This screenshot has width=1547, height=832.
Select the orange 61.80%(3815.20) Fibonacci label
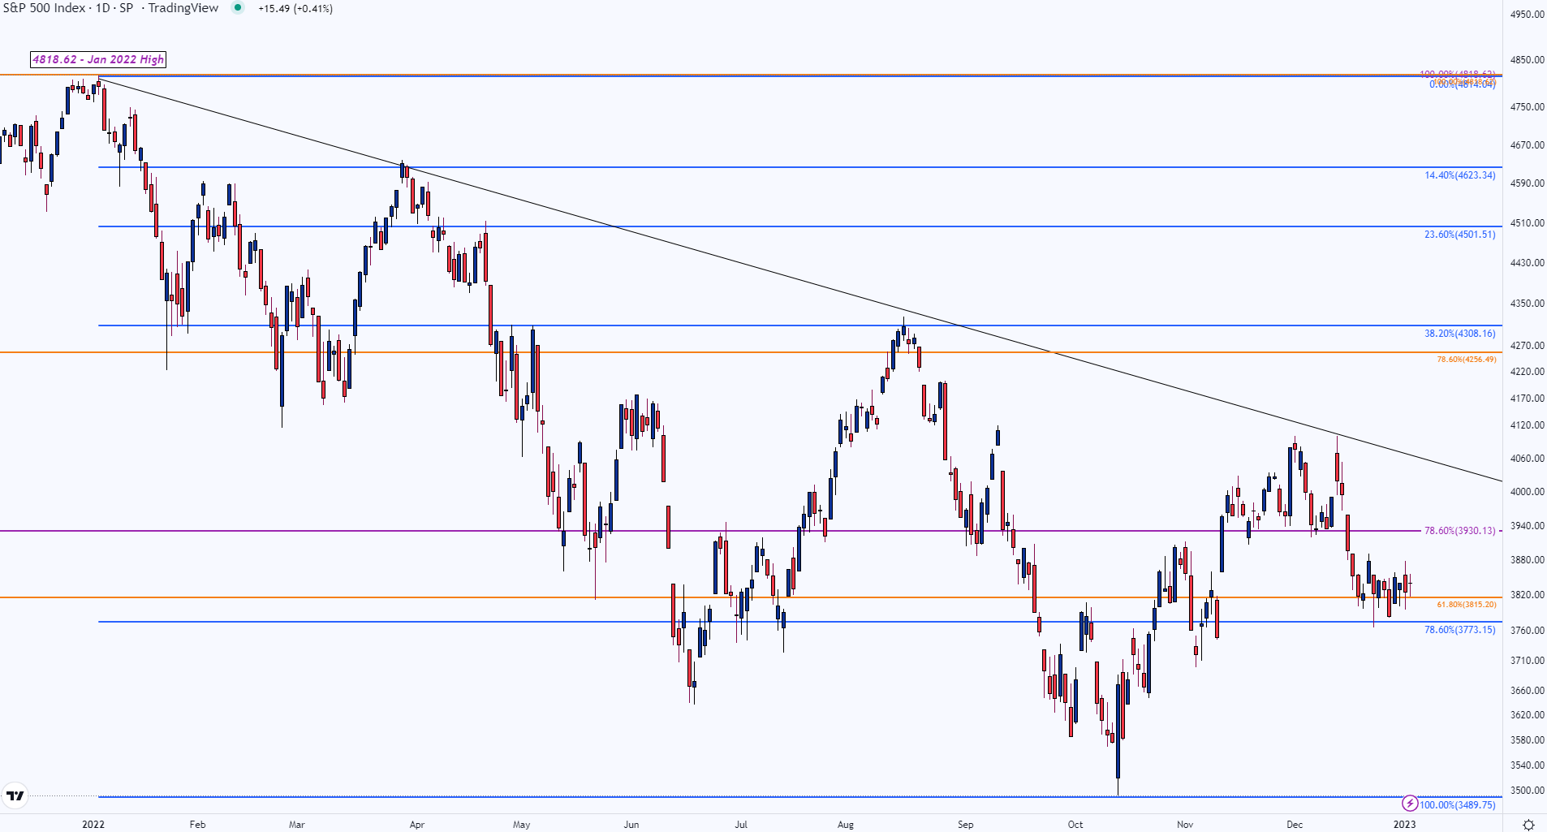point(1467,605)
